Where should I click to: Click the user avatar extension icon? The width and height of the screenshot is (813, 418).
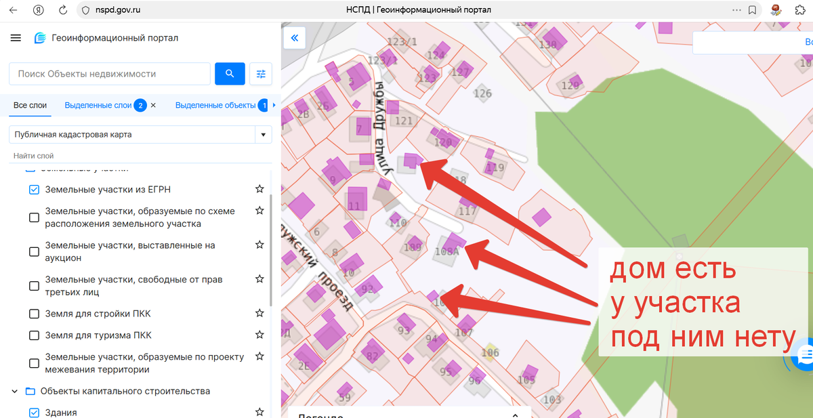click(x=776, y=10)
